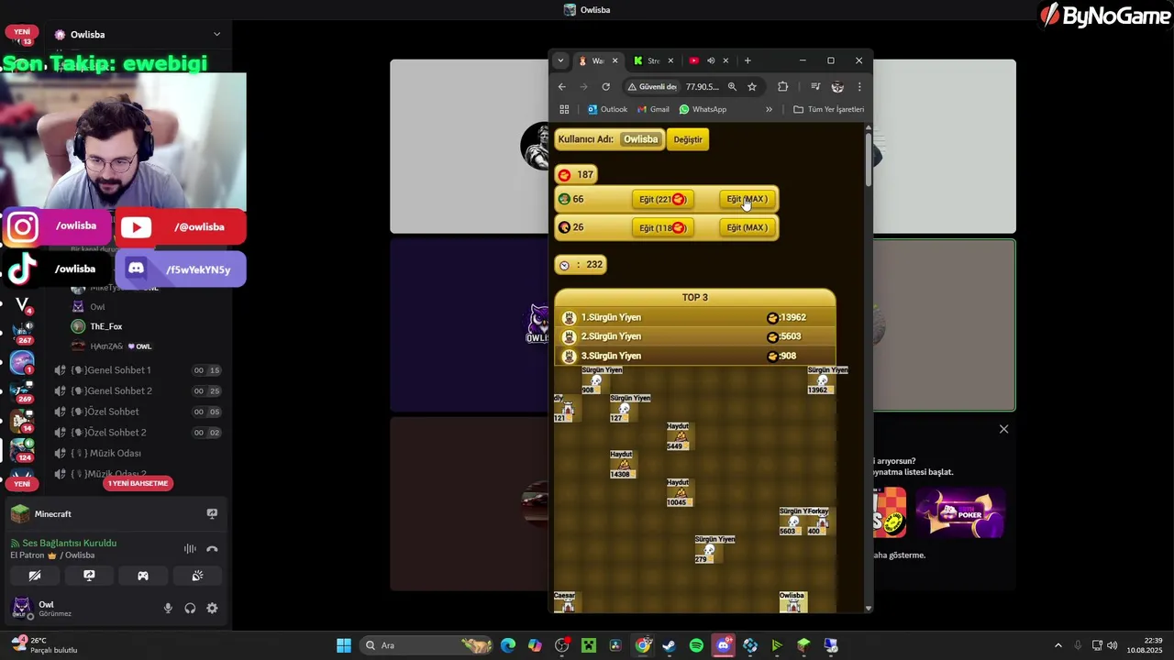Open the WhatsApp bookmark
The image size is (1174, 660).
[703, 109]
